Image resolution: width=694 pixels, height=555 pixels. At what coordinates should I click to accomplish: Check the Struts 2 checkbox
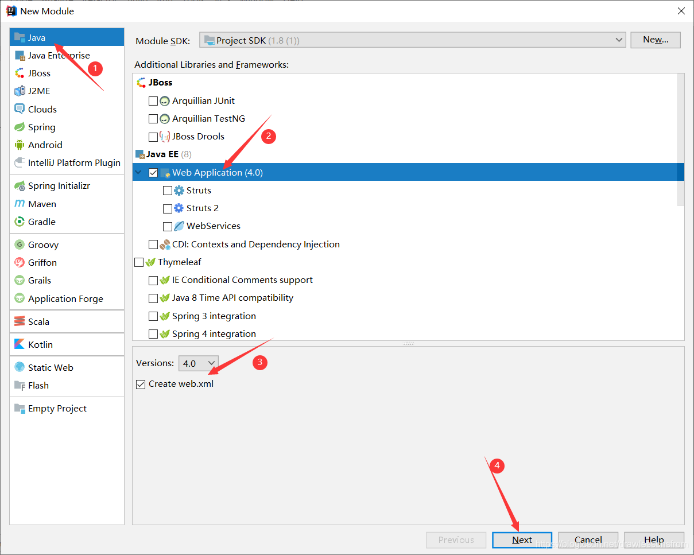click(x=168, y=208)
